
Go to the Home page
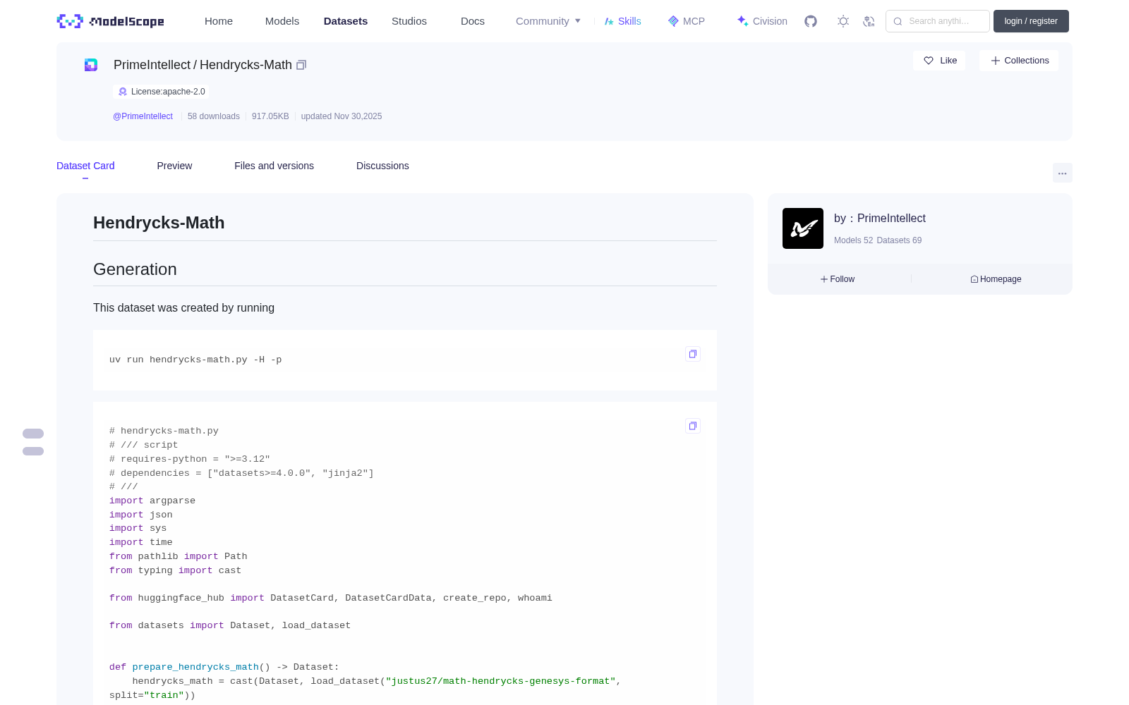[219, 21]
